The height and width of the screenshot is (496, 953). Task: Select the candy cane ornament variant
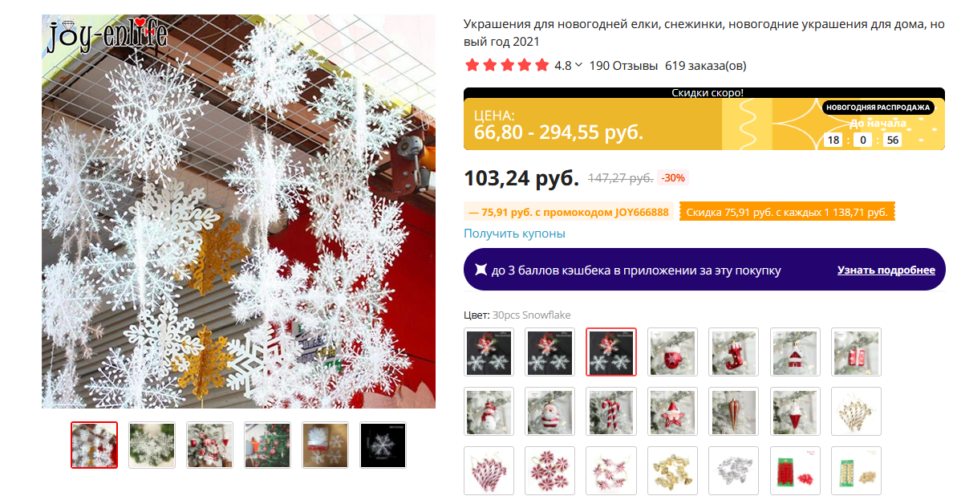click(x=610, y=412)
